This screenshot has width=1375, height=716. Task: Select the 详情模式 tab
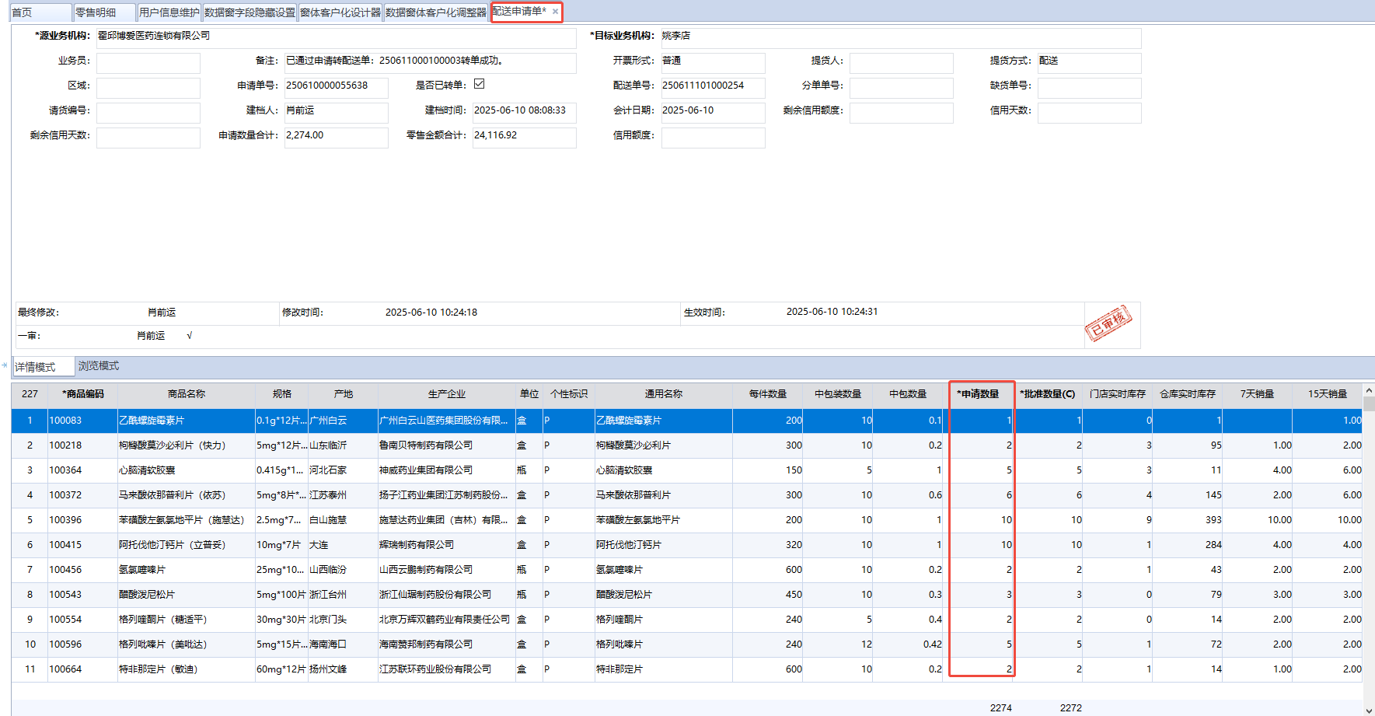[x=36, y=367]
